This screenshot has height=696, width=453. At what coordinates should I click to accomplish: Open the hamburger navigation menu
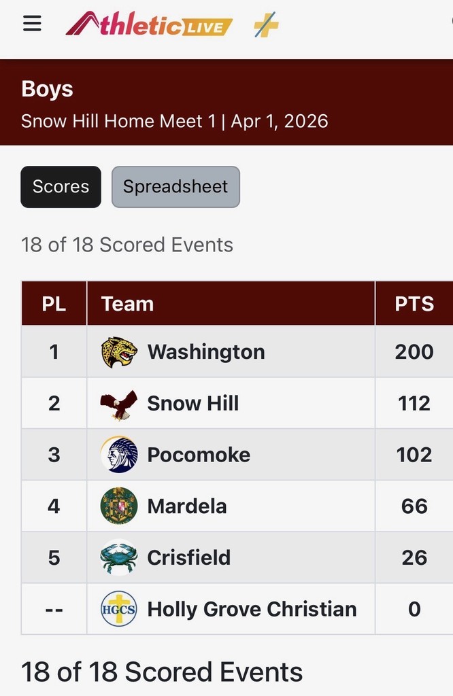point(32,24)
